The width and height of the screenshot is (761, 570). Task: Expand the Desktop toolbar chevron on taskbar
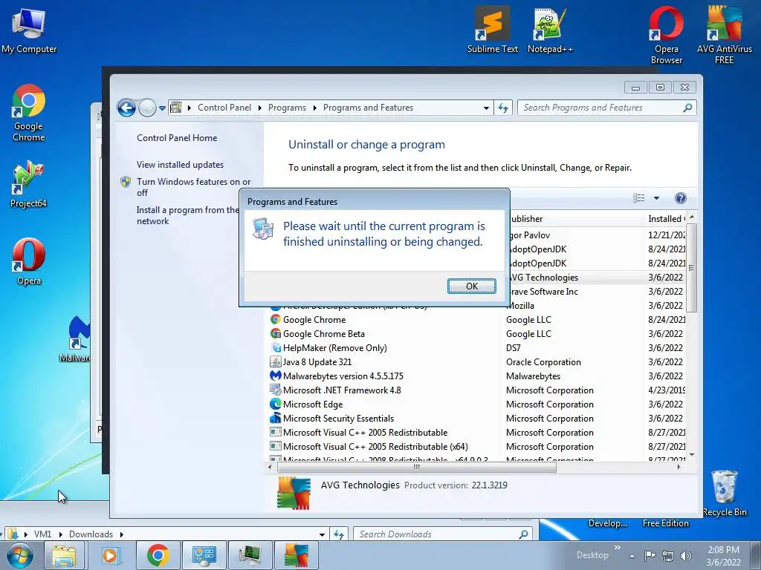click(x=618, y=548)
